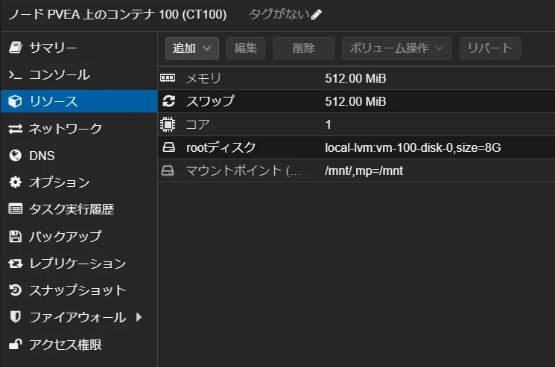Click the pencil icon to edit tags
555x367 pixels.
(316, 14)
